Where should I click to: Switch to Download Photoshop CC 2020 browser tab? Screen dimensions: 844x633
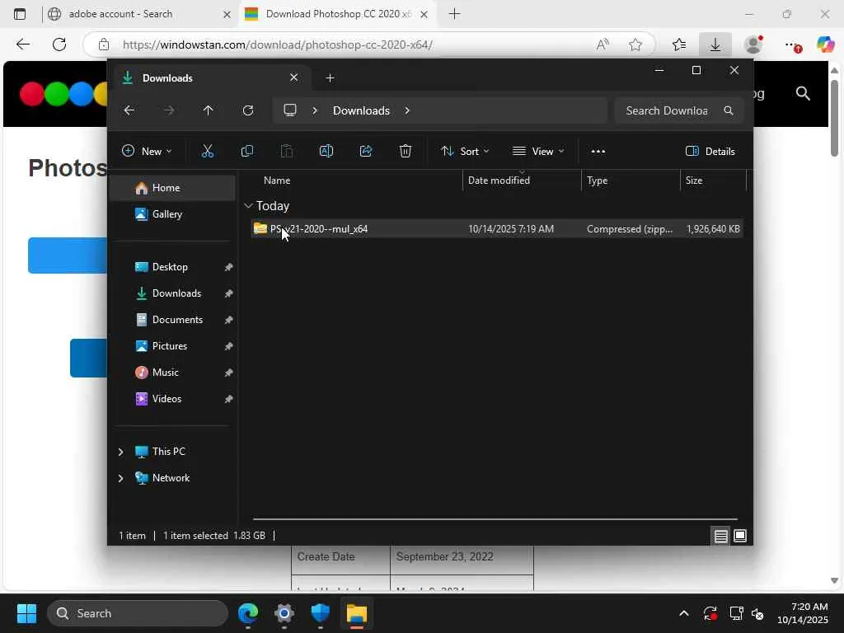(x=336, y=14)
